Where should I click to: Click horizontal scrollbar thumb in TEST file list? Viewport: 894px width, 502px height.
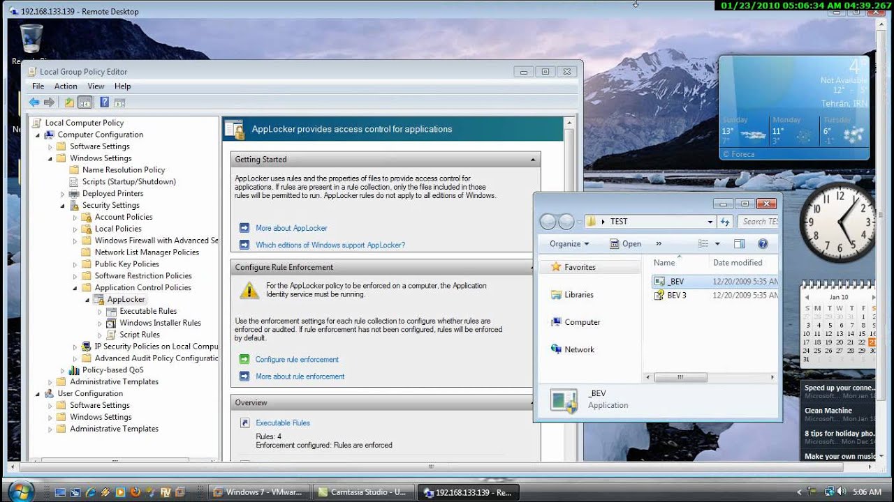682,377
